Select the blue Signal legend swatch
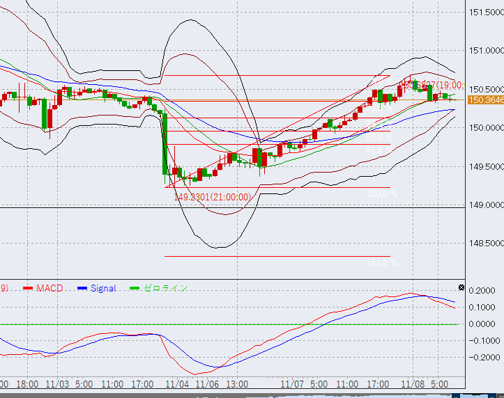The width and height of the screenshot is (504, 398). pyautogui.click(x=83, y=288)
